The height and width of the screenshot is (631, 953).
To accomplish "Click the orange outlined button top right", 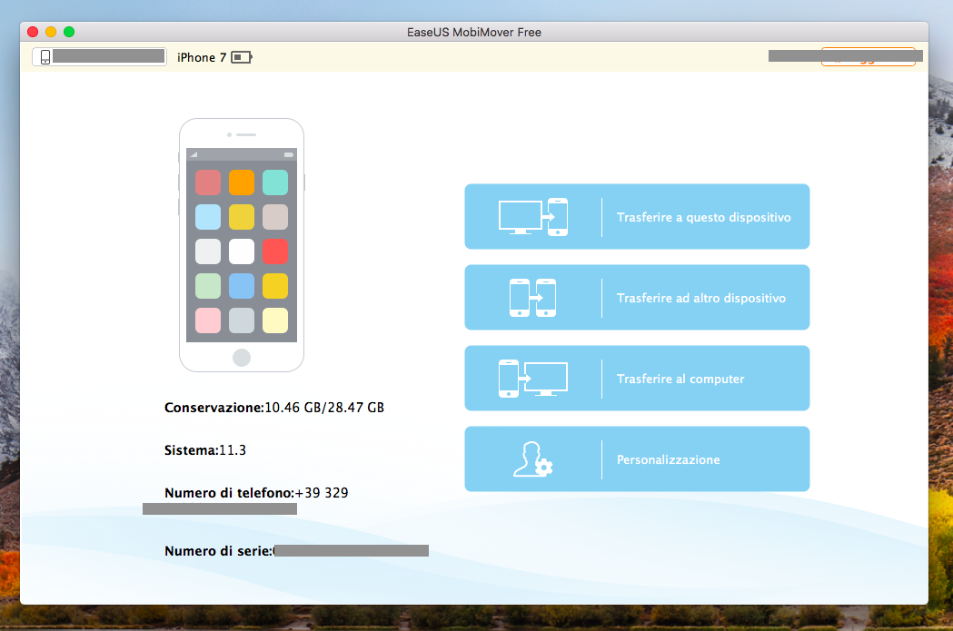I will coord(868,57).
